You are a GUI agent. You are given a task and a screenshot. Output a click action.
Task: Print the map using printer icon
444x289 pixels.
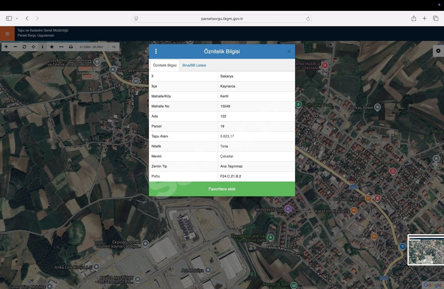point(71,47)
